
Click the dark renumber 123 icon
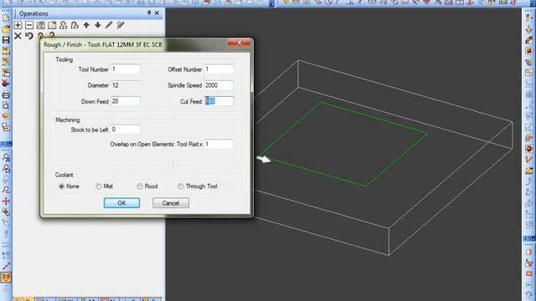pyautogui.click(x=75, y=25)
